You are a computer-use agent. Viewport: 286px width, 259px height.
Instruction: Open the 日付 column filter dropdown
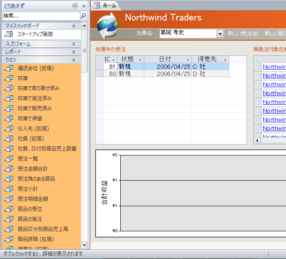pos(188,60)
